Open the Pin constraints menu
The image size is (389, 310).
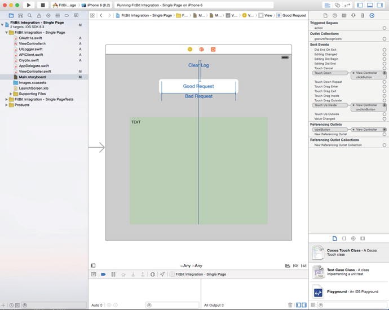coord(295,265)
